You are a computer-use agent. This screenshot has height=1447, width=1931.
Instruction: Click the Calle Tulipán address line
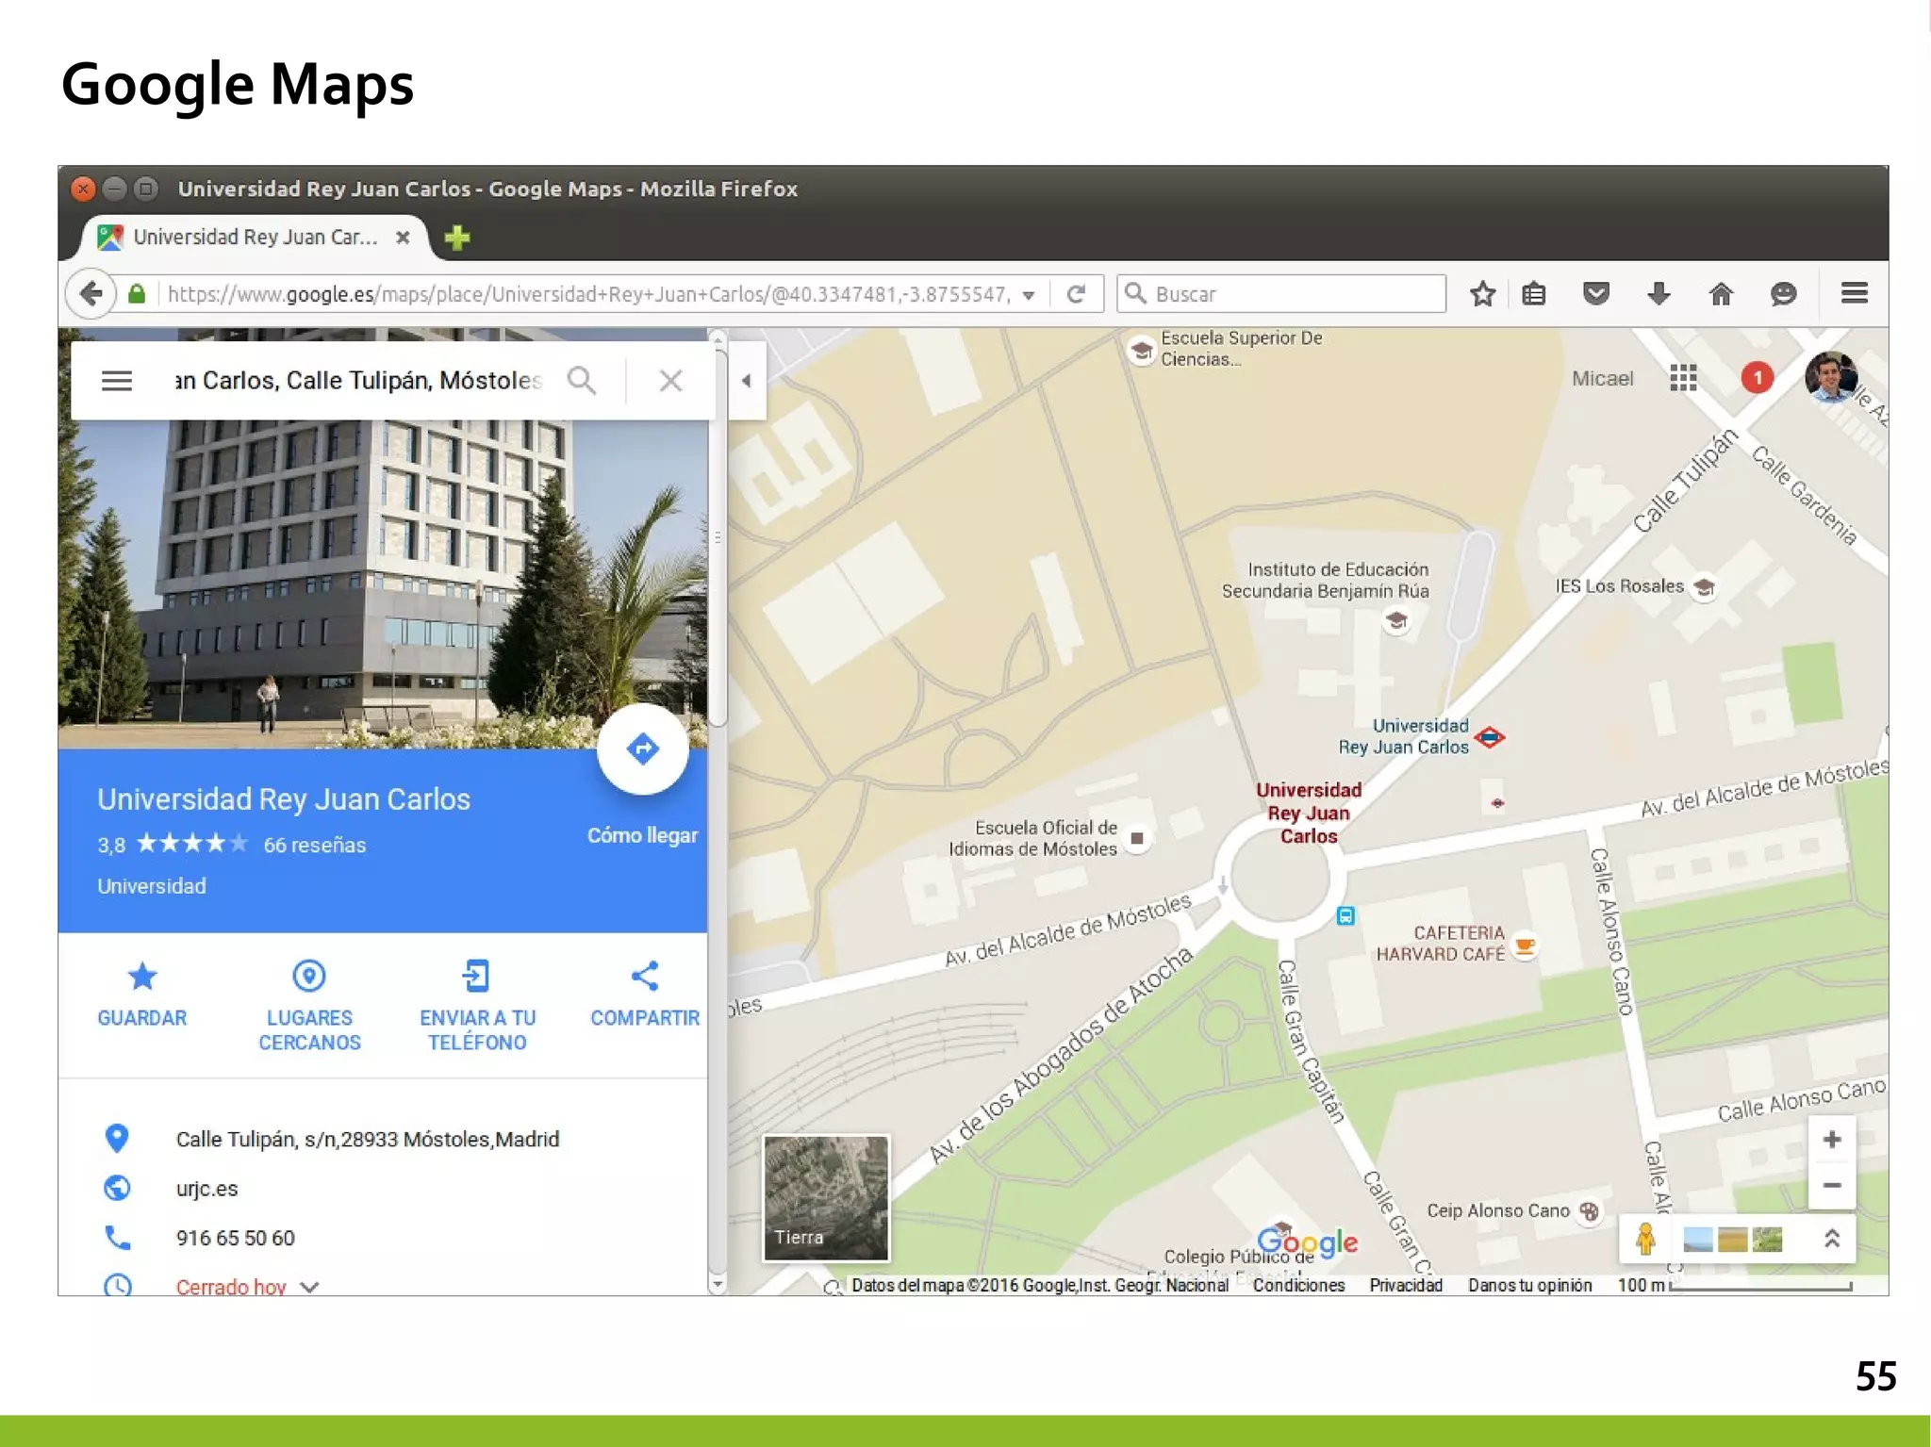click(x=367, y=1139)
